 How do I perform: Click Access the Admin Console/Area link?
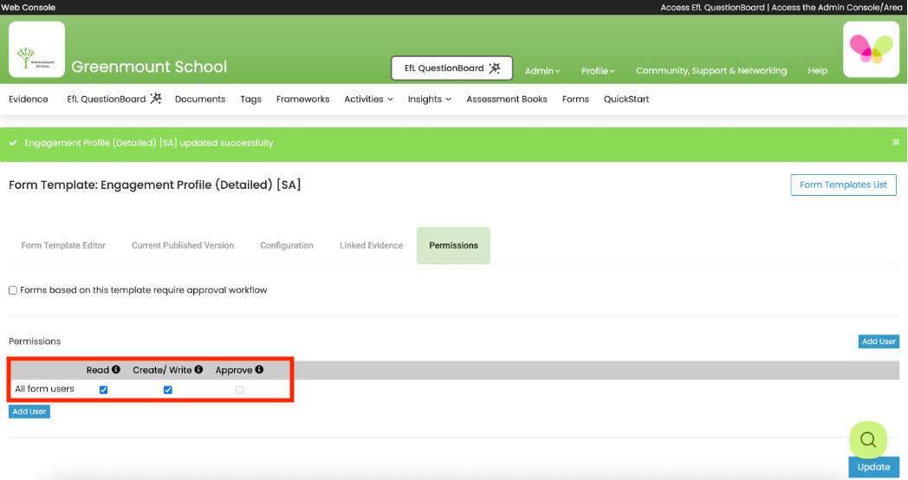tap(837, 8)
